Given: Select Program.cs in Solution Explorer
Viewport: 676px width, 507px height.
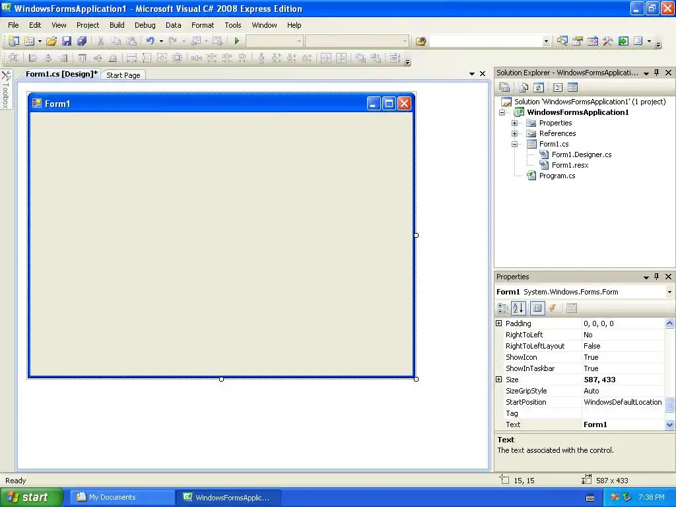Looking at the screenshot, I should (x=557, y=176).
